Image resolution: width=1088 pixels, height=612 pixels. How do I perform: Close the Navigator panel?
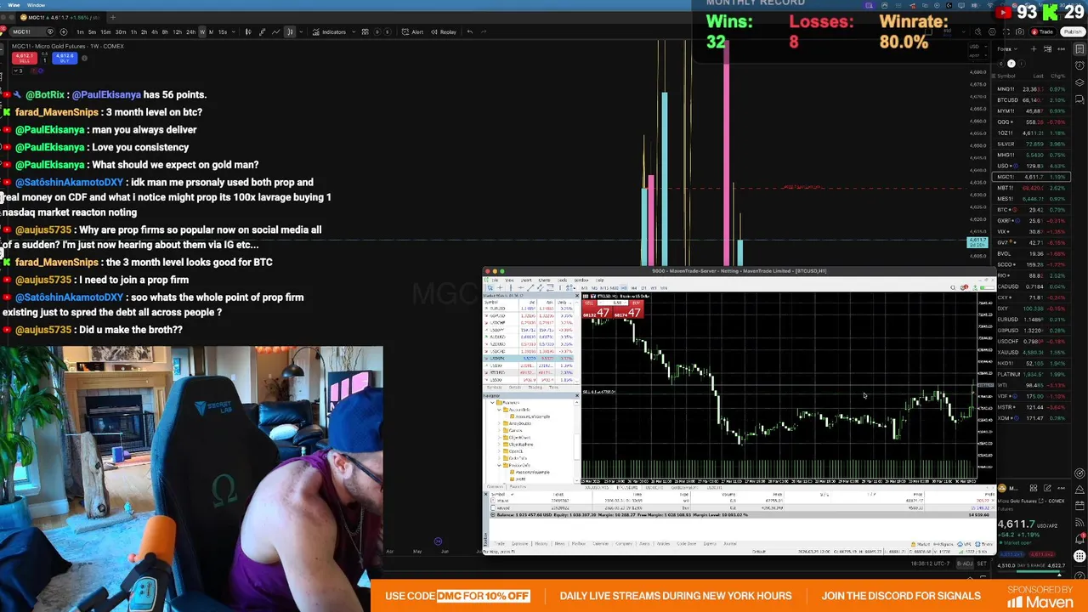click(x=577, y=395)
